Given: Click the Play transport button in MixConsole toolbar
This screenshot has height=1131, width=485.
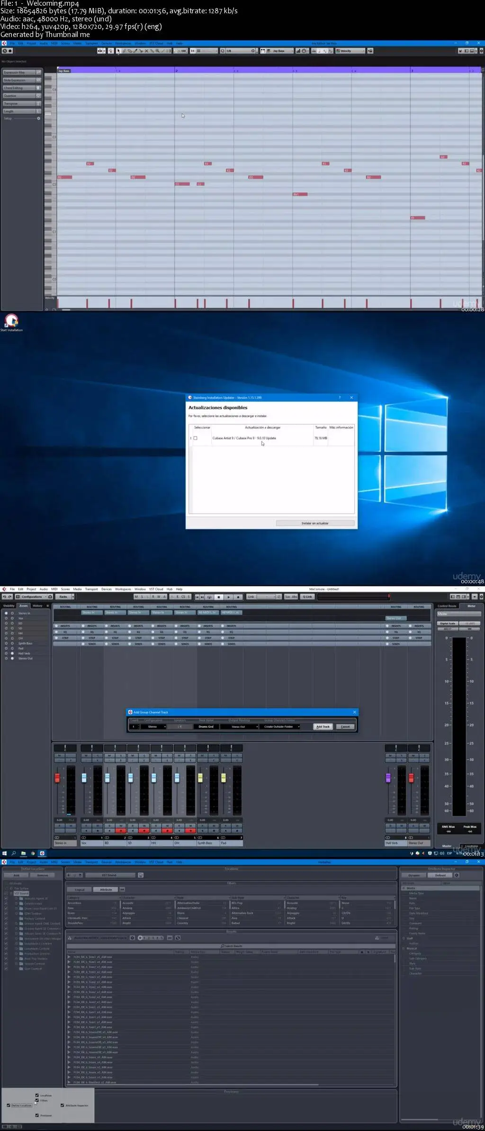Looking at the screenshot, I should (x=229, y=597).
